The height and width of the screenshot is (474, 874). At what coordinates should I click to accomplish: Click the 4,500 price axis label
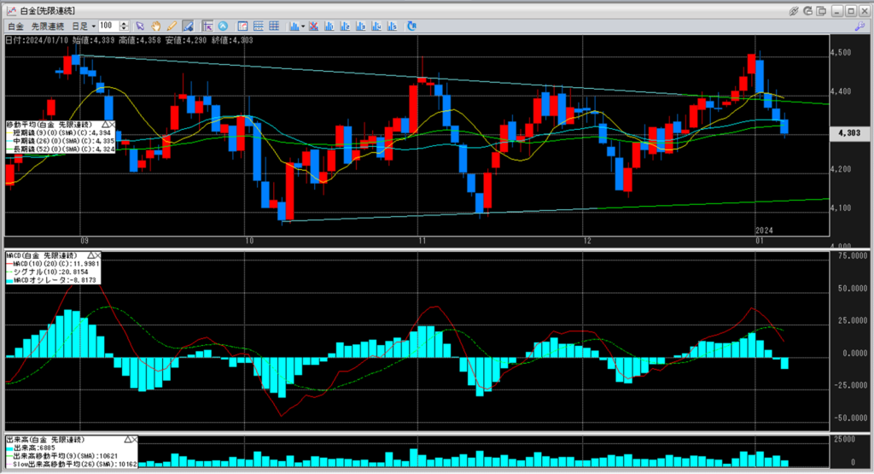841,52
